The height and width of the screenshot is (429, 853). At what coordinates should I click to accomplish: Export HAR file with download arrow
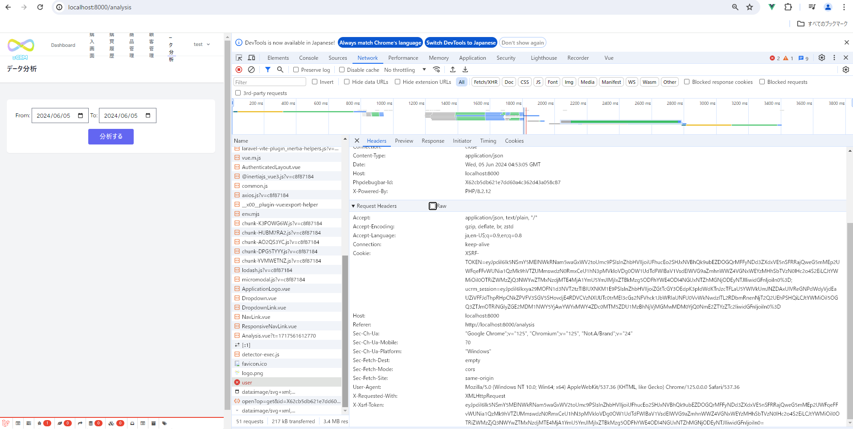465,70
